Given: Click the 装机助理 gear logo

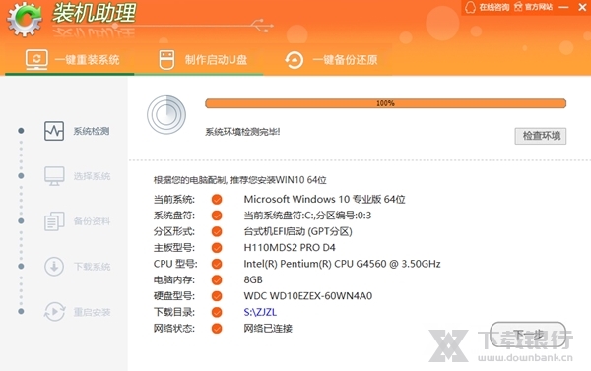Looking at the screenshot, I should pos(25,19).
